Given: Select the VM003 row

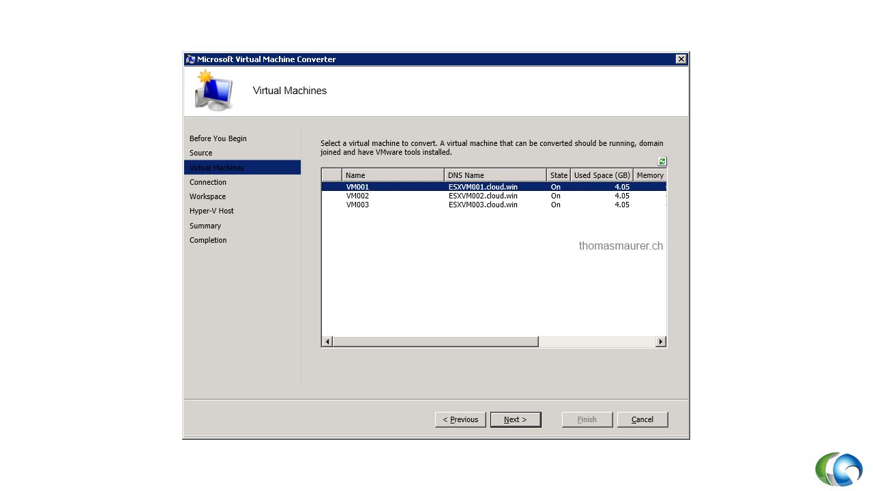Looking at the screenshot, I should [x=494, y=205].
